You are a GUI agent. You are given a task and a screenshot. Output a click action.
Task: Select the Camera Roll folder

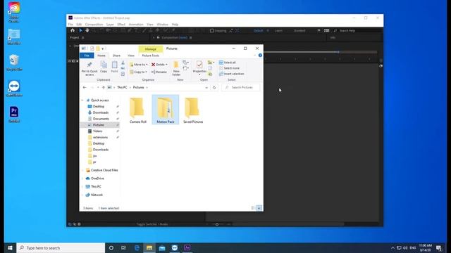click(138, 110)
